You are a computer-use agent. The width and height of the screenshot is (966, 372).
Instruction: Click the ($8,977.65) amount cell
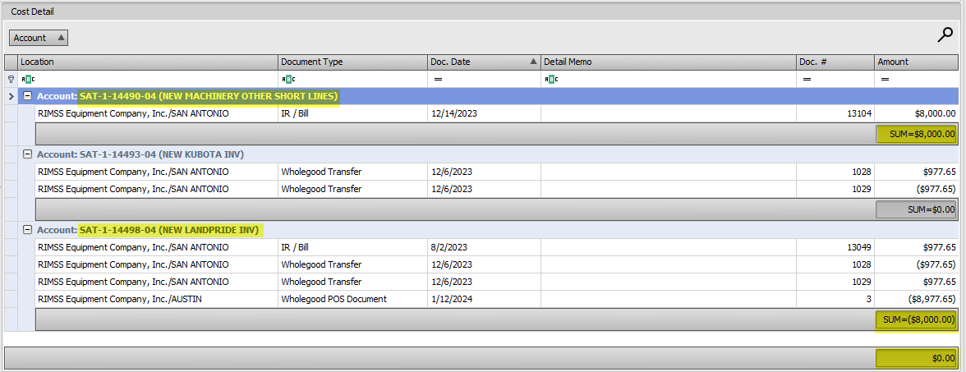tap(917, 299)
